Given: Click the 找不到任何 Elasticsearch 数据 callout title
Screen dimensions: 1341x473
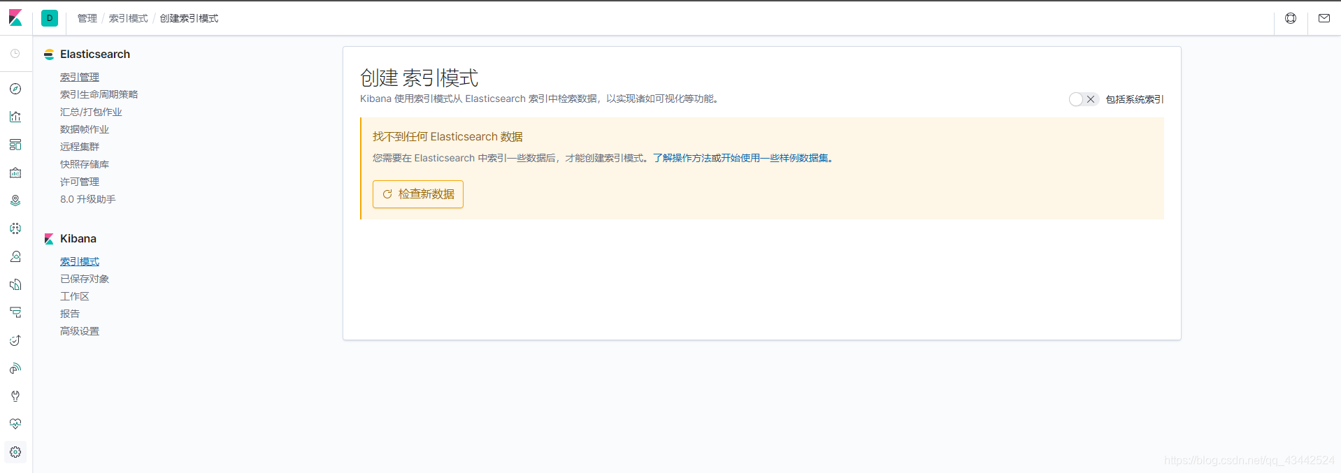Looking at the screenshot, I should click(x=447, y=137).
